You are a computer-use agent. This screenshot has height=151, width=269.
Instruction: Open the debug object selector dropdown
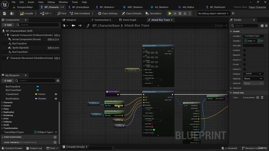coord(213,13)
